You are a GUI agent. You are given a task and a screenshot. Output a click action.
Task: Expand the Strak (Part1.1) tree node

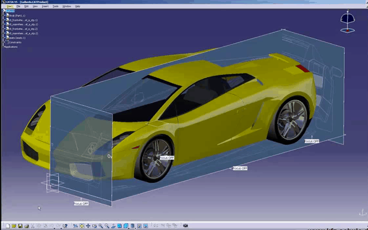coord(3,15)
